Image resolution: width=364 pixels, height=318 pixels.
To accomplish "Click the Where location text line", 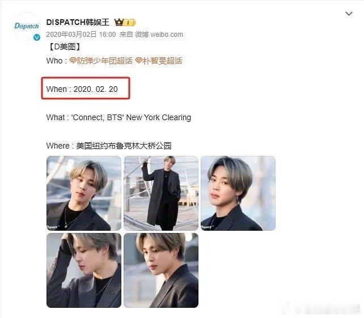I will tap(109, 146).
